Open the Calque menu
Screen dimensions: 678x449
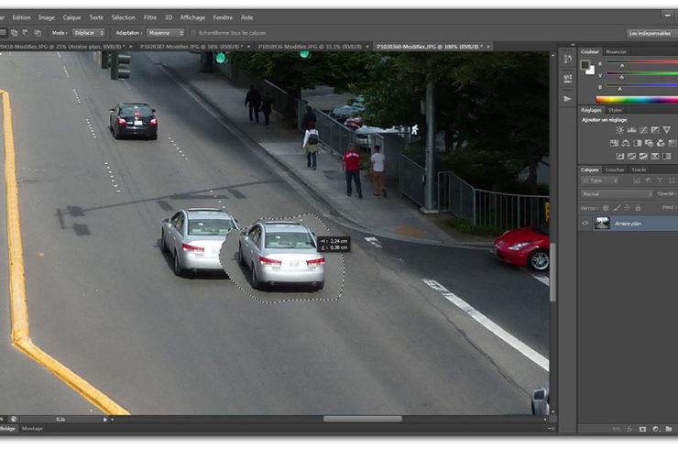(71, 17)
